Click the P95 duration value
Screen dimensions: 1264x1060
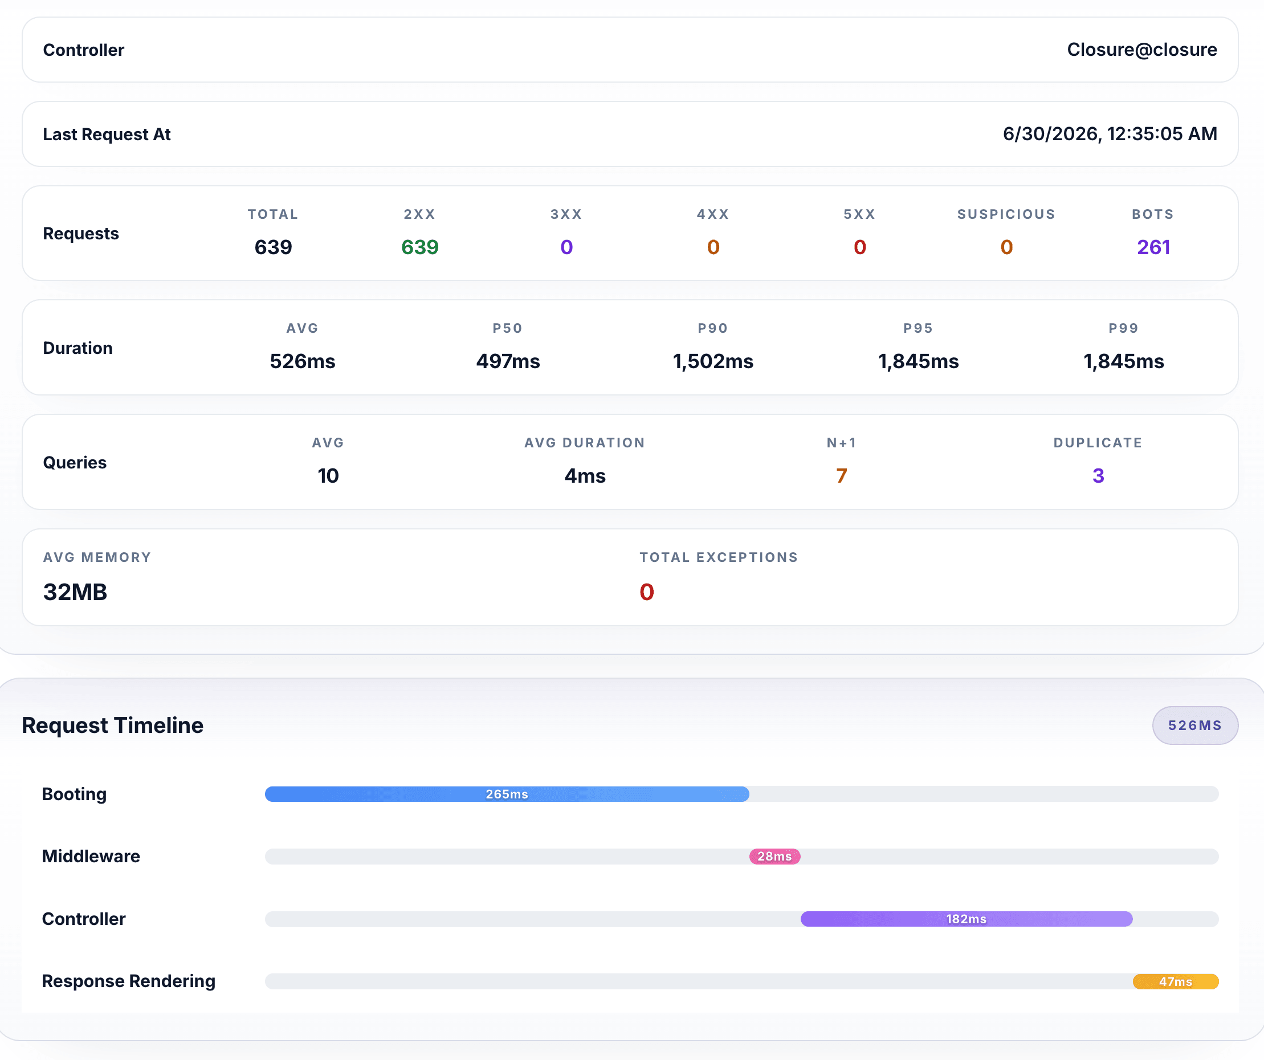[918, 361]
